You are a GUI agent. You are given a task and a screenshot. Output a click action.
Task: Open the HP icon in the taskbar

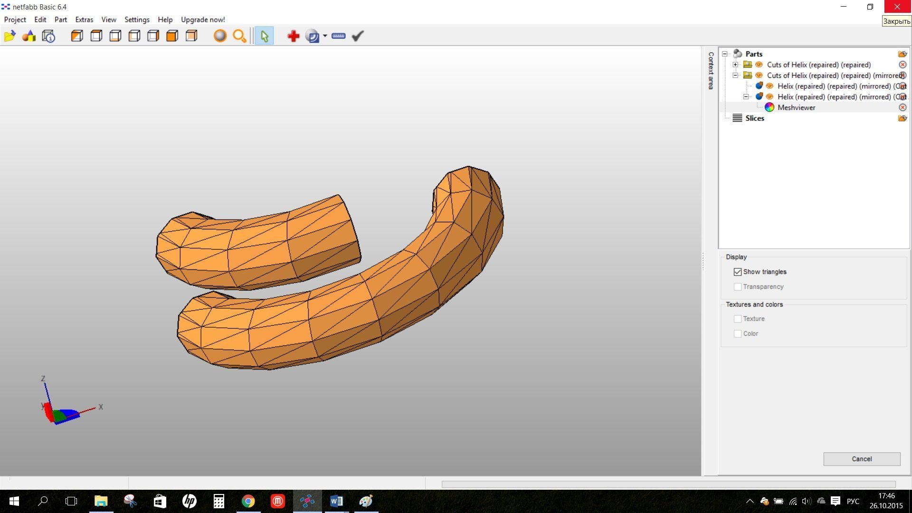coord(189,501)
